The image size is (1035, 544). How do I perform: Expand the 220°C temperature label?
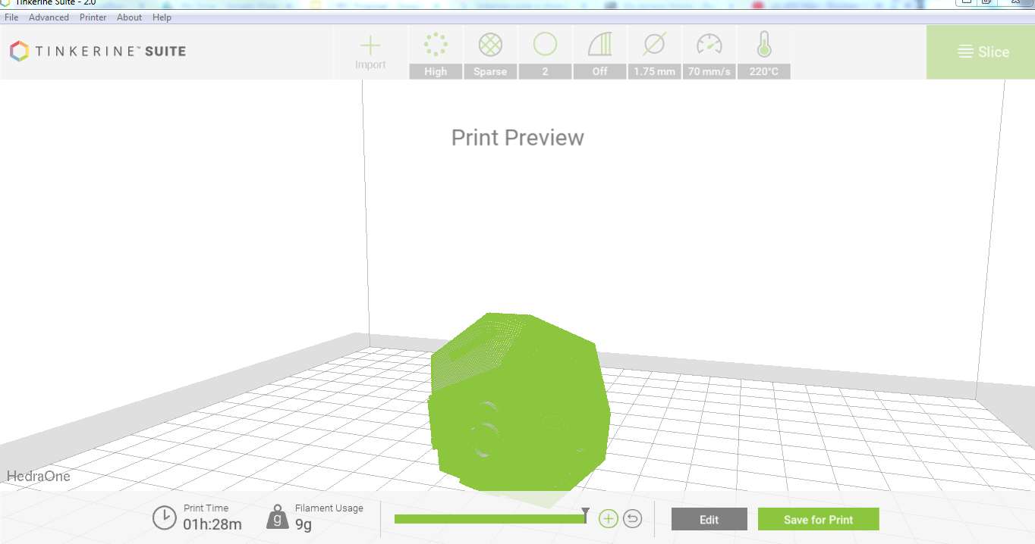[x=764, y=72]
